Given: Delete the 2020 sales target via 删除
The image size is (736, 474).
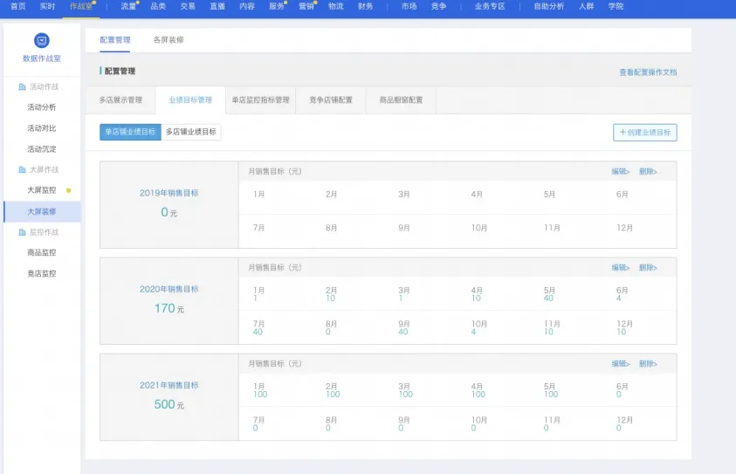Looking at the screenshot, I should 648,267.
